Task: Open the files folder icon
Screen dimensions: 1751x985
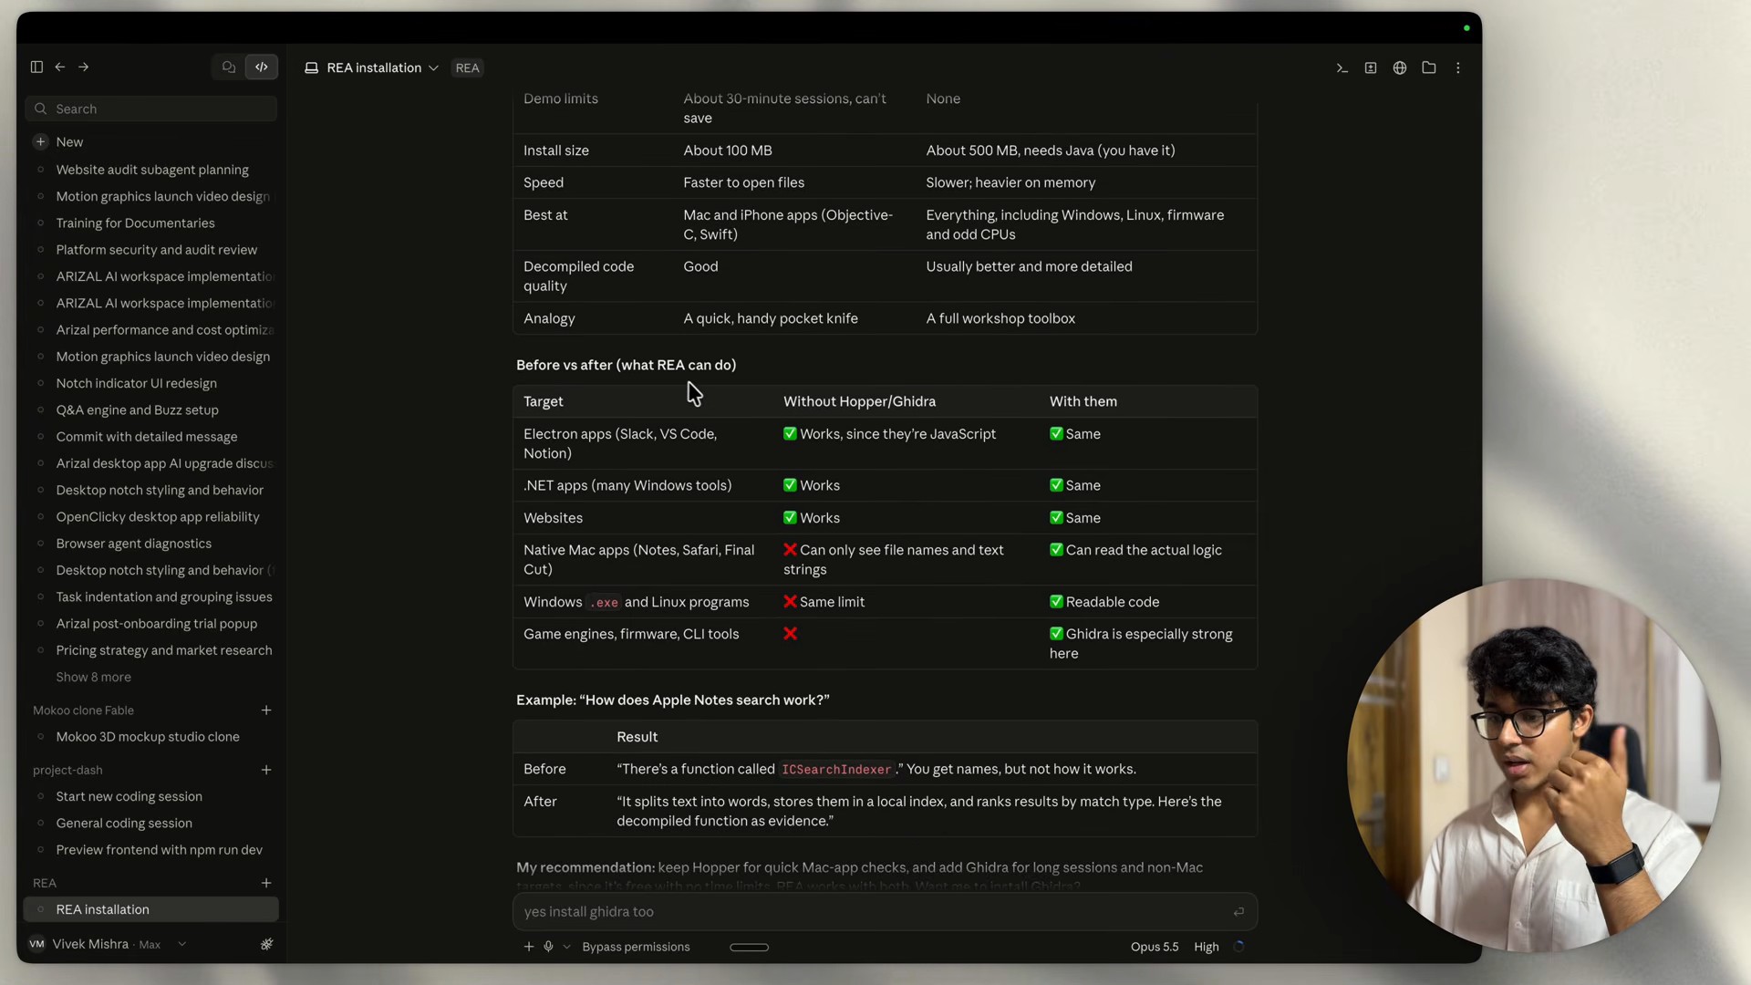Action: tap(1429, 67)
